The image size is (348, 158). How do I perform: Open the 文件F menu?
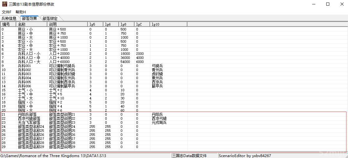[7, 12]
